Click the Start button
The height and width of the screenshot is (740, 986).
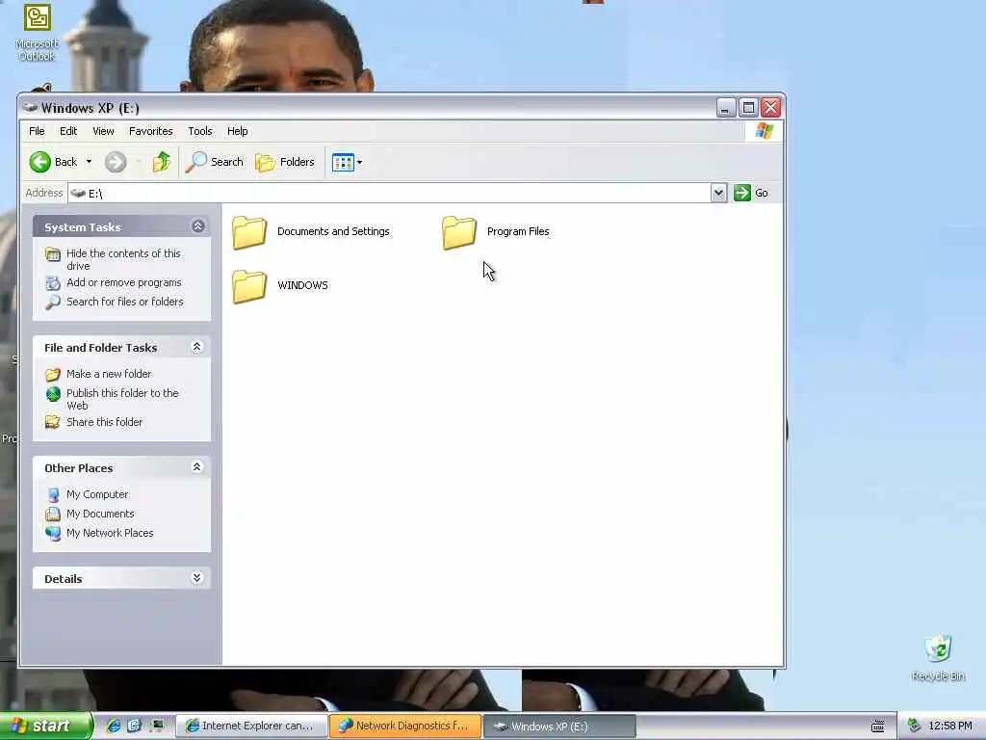[45, 726]
